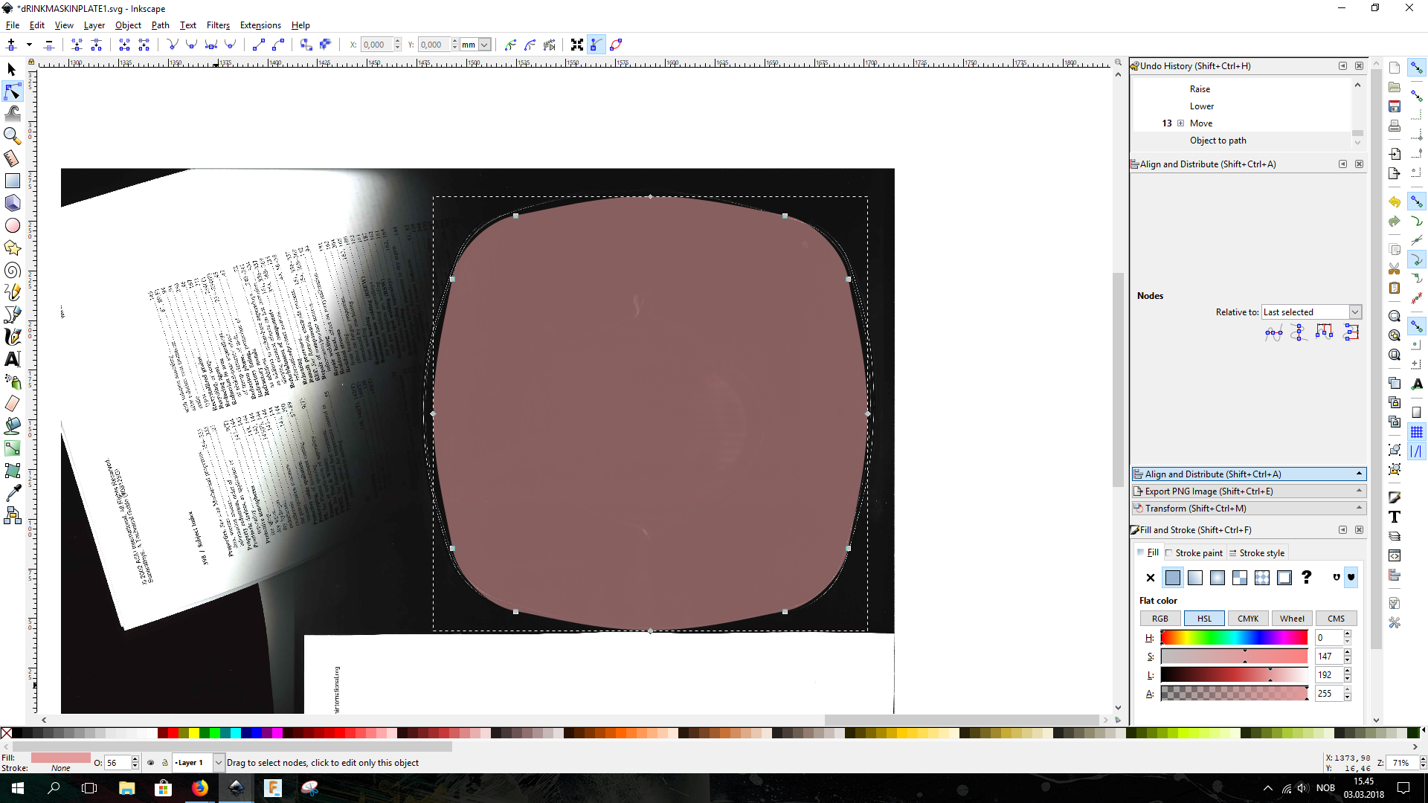Open the Relative to dropdown
Image resolution: width=1428 pixels, height=803 pixels.
click(1311, 312)
